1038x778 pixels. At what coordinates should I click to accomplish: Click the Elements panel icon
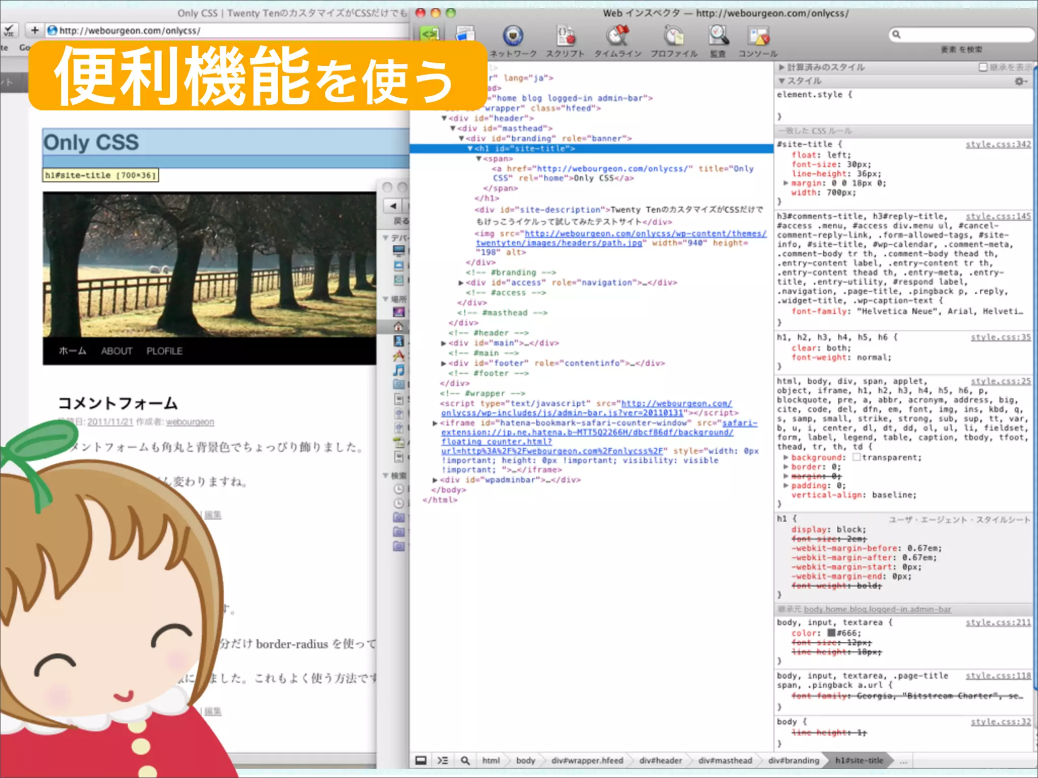click(x=430, y=33)
